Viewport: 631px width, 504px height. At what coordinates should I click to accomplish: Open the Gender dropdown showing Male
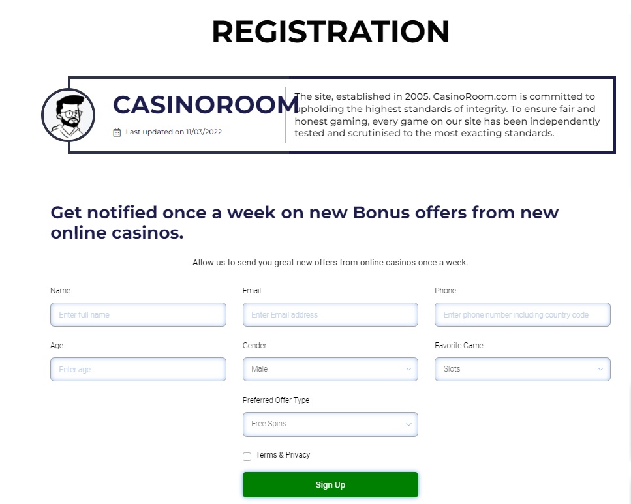tap(330, 369)
